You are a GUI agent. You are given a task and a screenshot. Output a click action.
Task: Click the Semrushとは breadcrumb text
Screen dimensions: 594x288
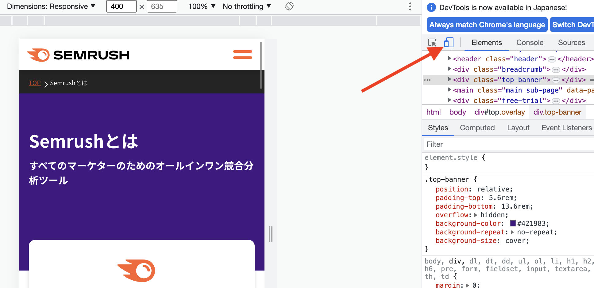[69, 83]
